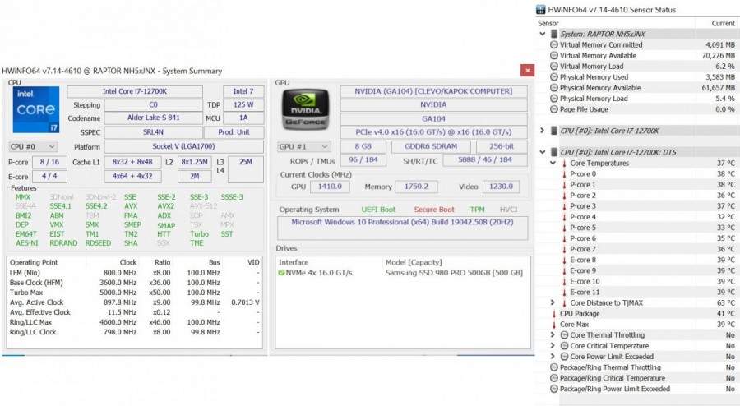Click the CPU [#0] Intel Core i7-12700K chip icon
Screen dimensions: 740x406
pos(554,131)
